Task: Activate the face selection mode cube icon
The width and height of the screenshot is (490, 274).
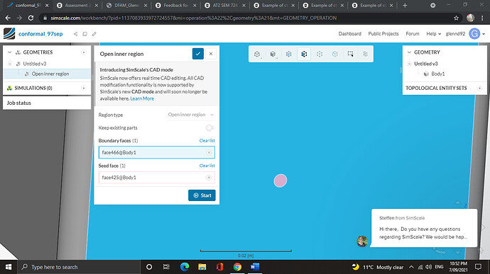Action: 304,54
